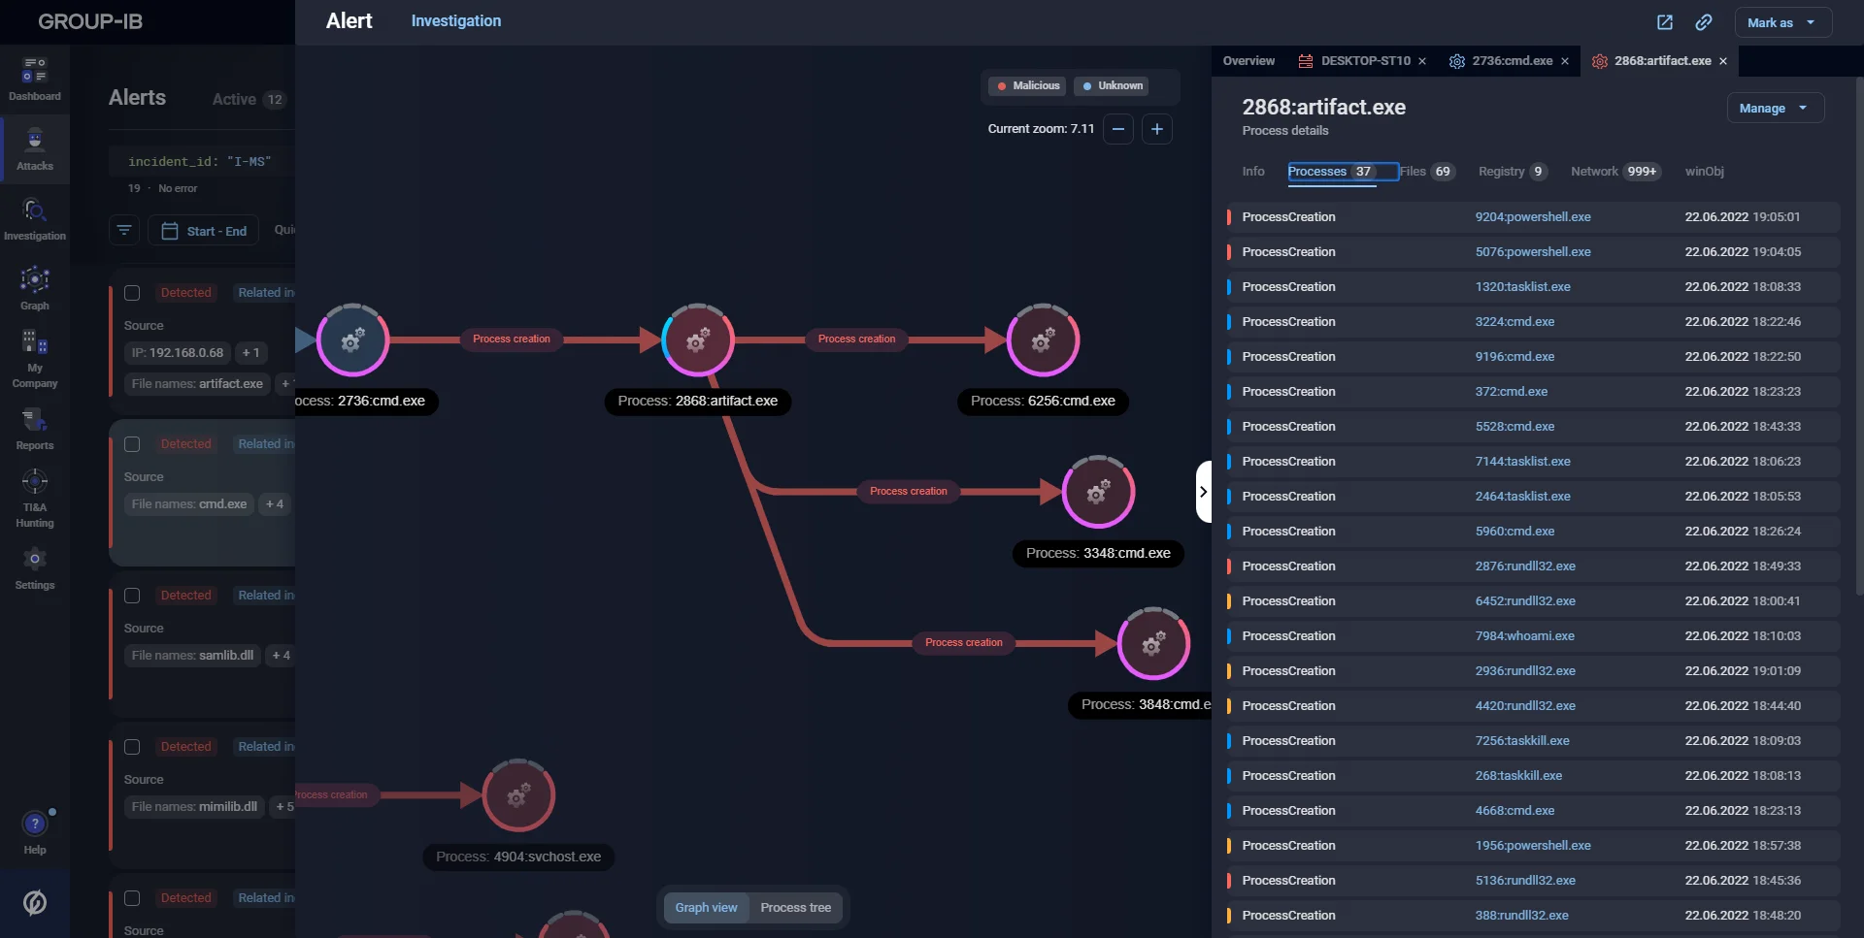Click the alerts filter icon
This screenshot has width=1864, height=938.
pos(124,231)
